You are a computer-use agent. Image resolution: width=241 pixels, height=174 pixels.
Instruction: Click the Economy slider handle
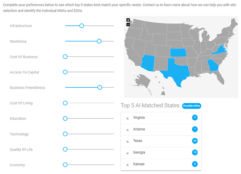(65, 165)
